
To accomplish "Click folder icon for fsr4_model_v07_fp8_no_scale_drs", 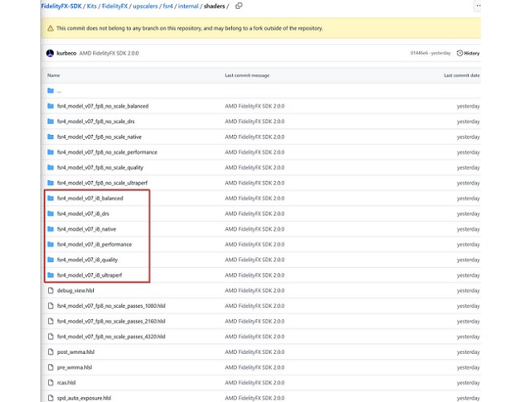I will (x=51, y=121).
